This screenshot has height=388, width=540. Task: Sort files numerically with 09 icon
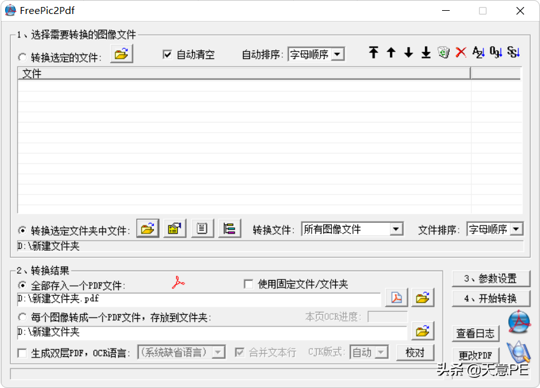(496, 52)
